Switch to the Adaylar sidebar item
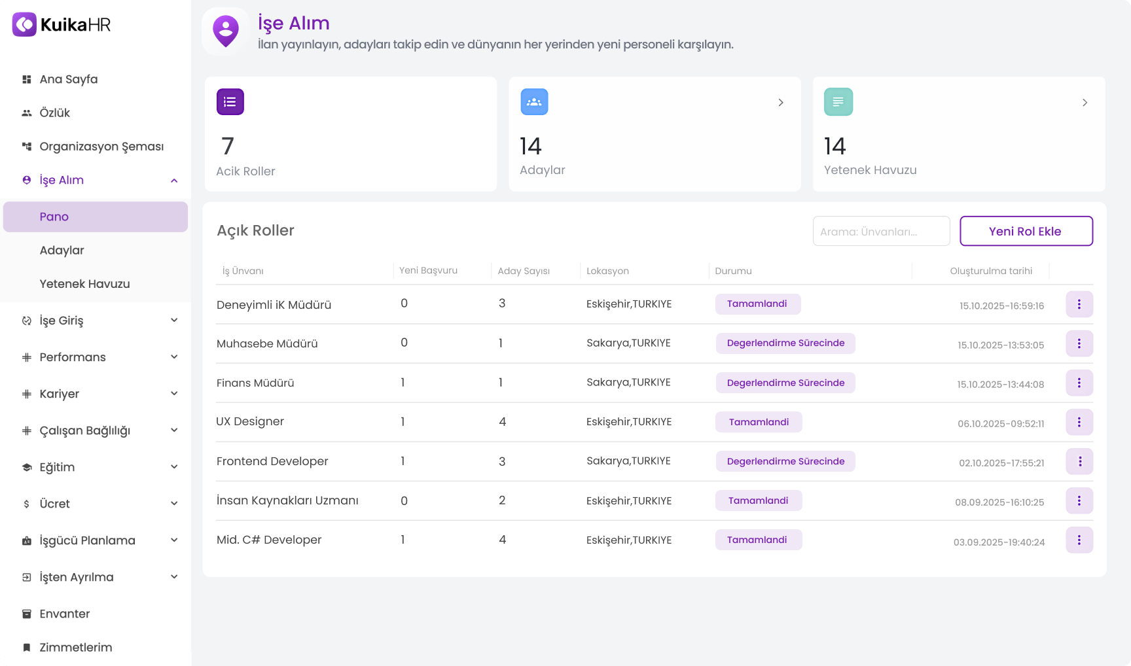Screen dimensions: 1131x666 [62, 250]
